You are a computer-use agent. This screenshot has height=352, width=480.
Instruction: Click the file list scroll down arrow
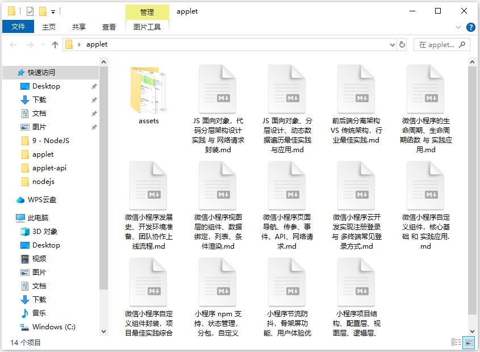472,332
